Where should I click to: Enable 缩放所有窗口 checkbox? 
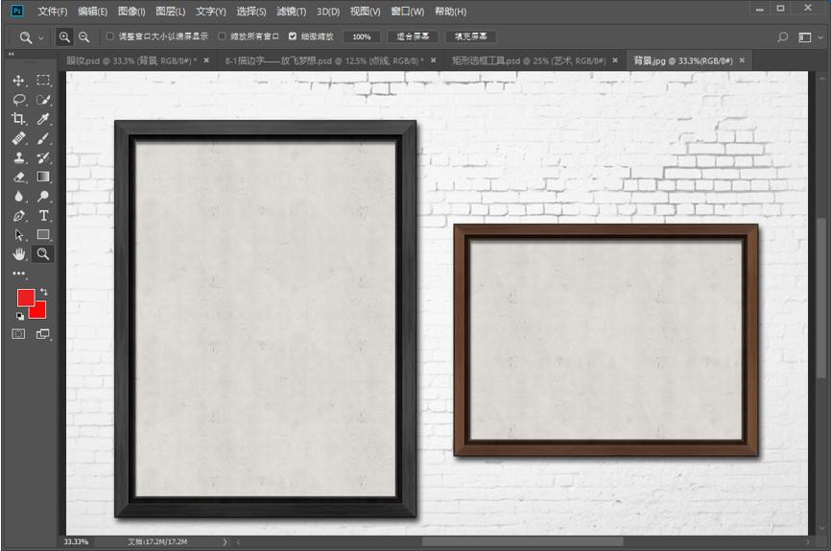tap(222, 36)
